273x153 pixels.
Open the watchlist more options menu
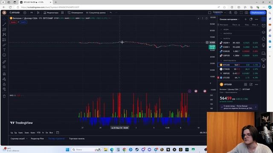click(256, 19)
